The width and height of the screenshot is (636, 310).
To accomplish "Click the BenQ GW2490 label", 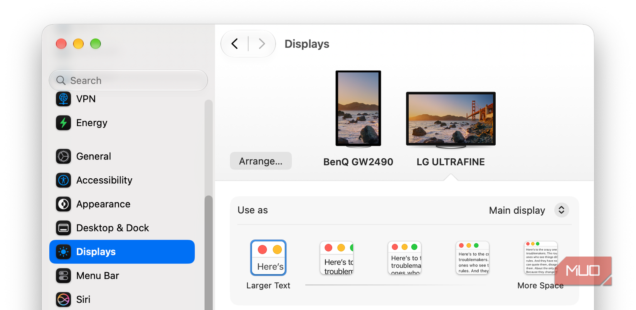I will click(358, 162).
